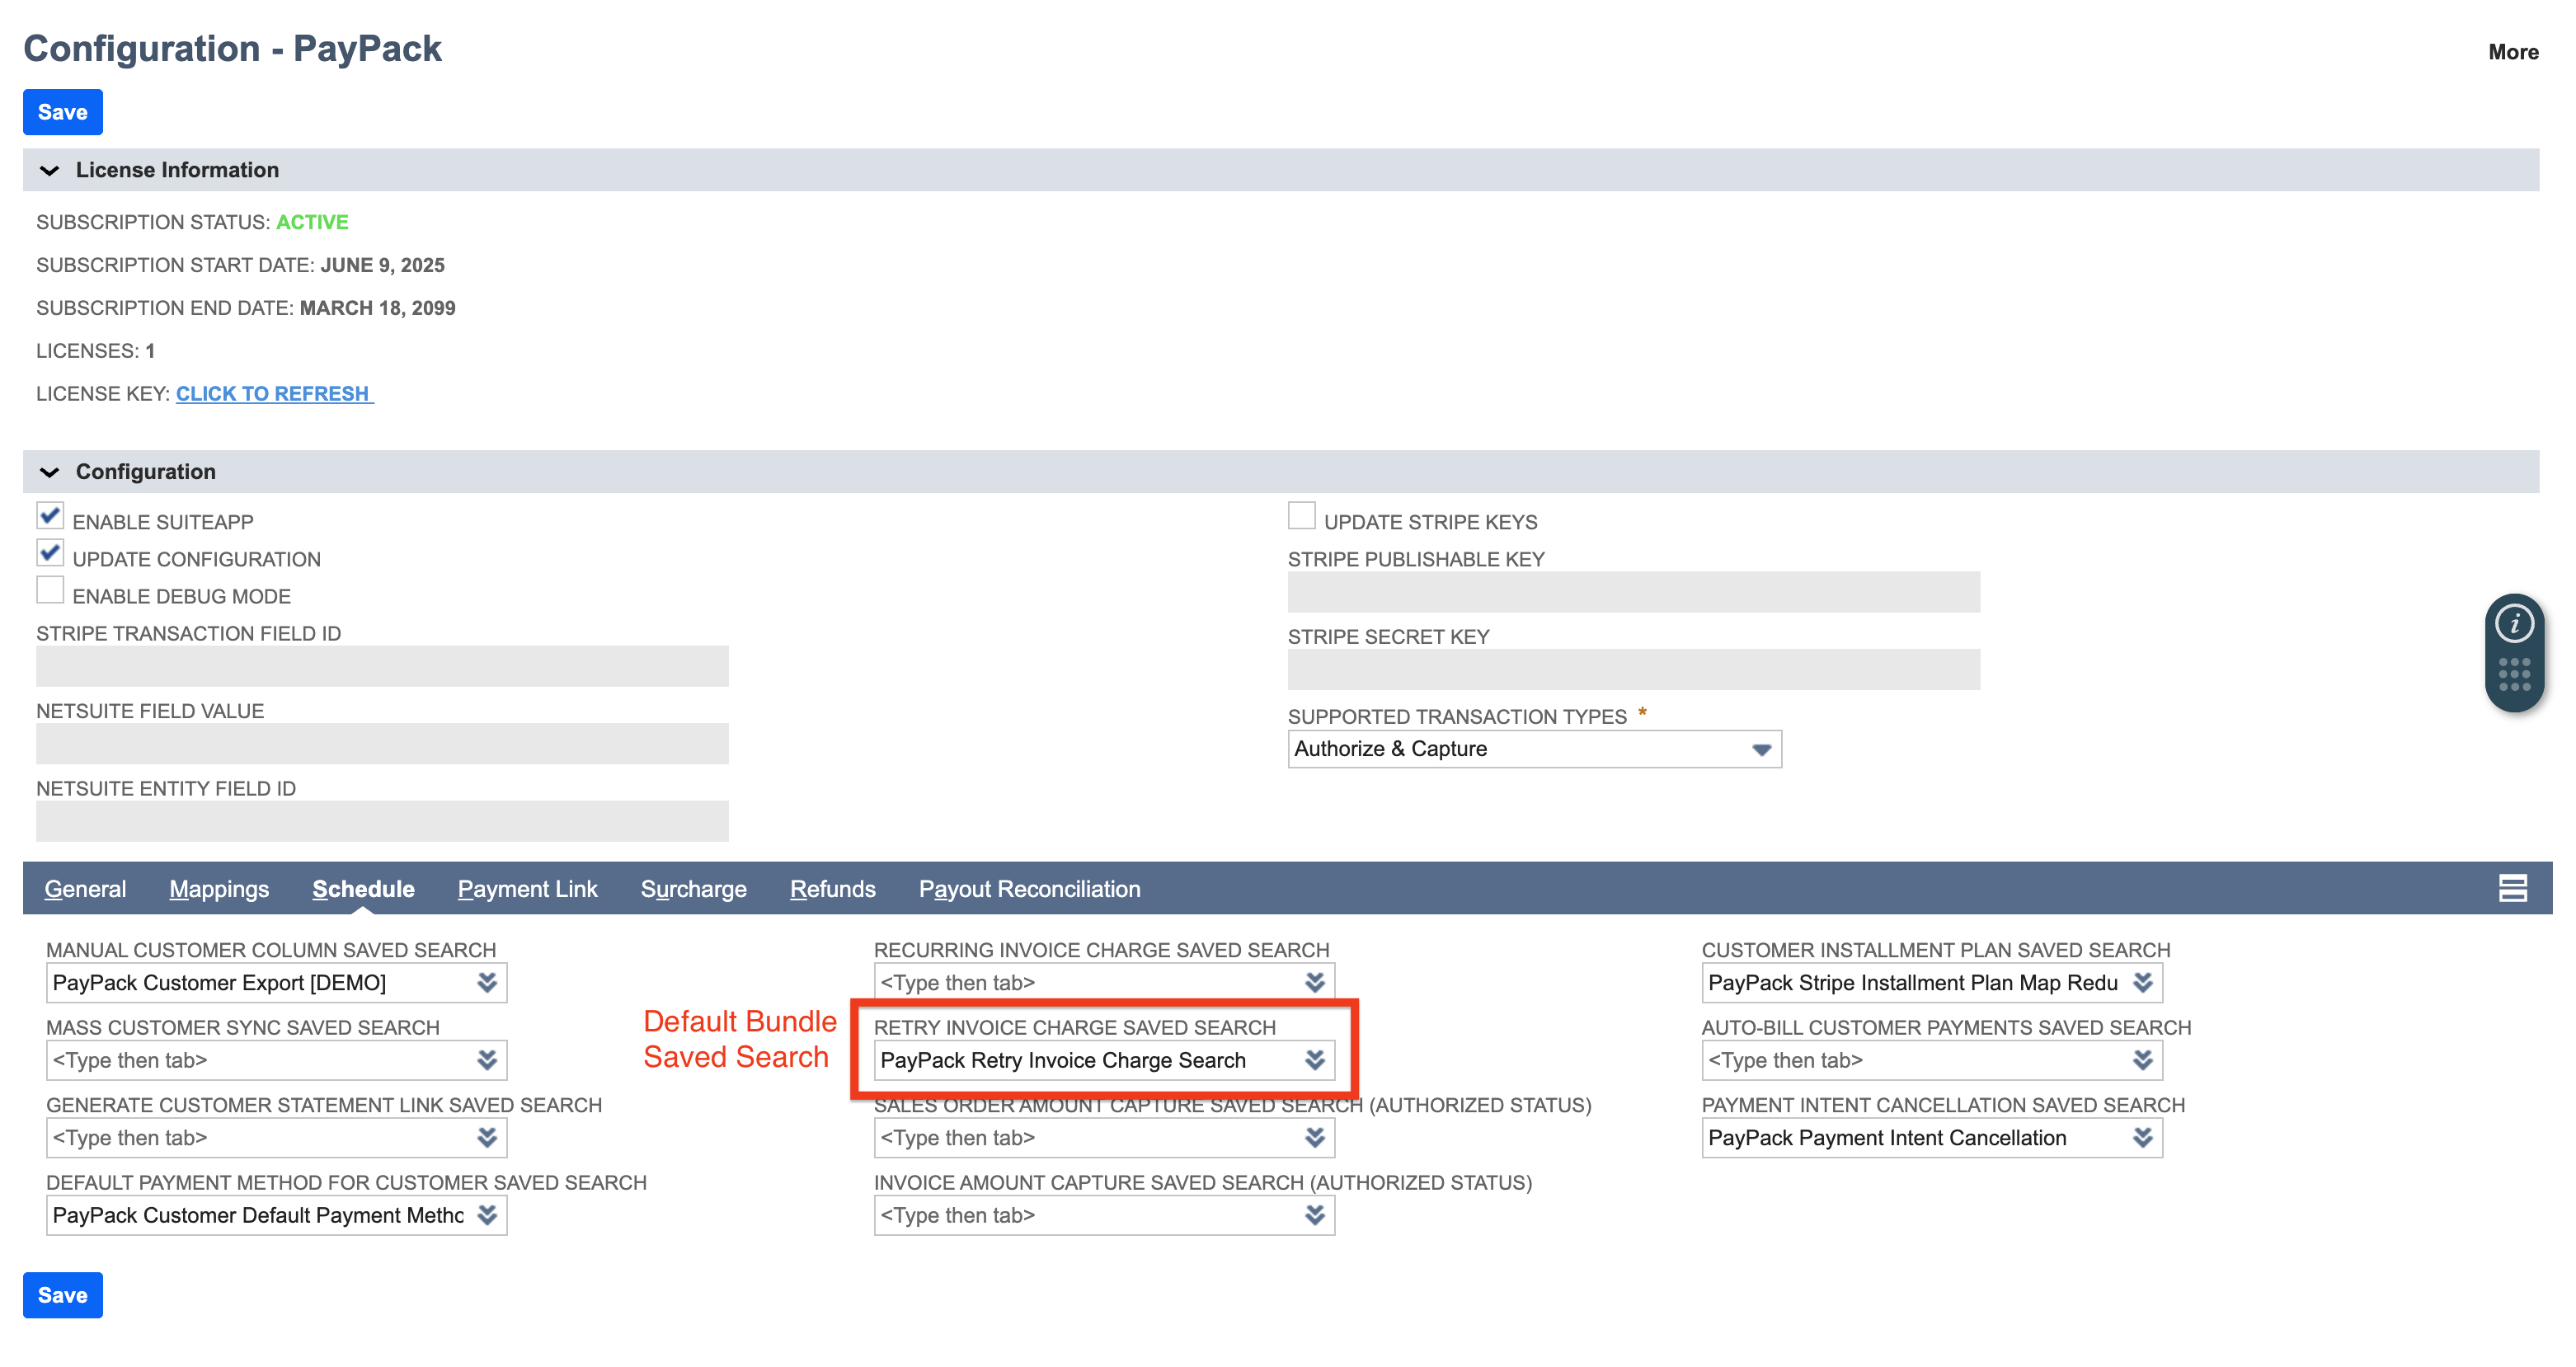Switch to the General tab
Screen dimensions: 2576x1367
pos(85,889)
